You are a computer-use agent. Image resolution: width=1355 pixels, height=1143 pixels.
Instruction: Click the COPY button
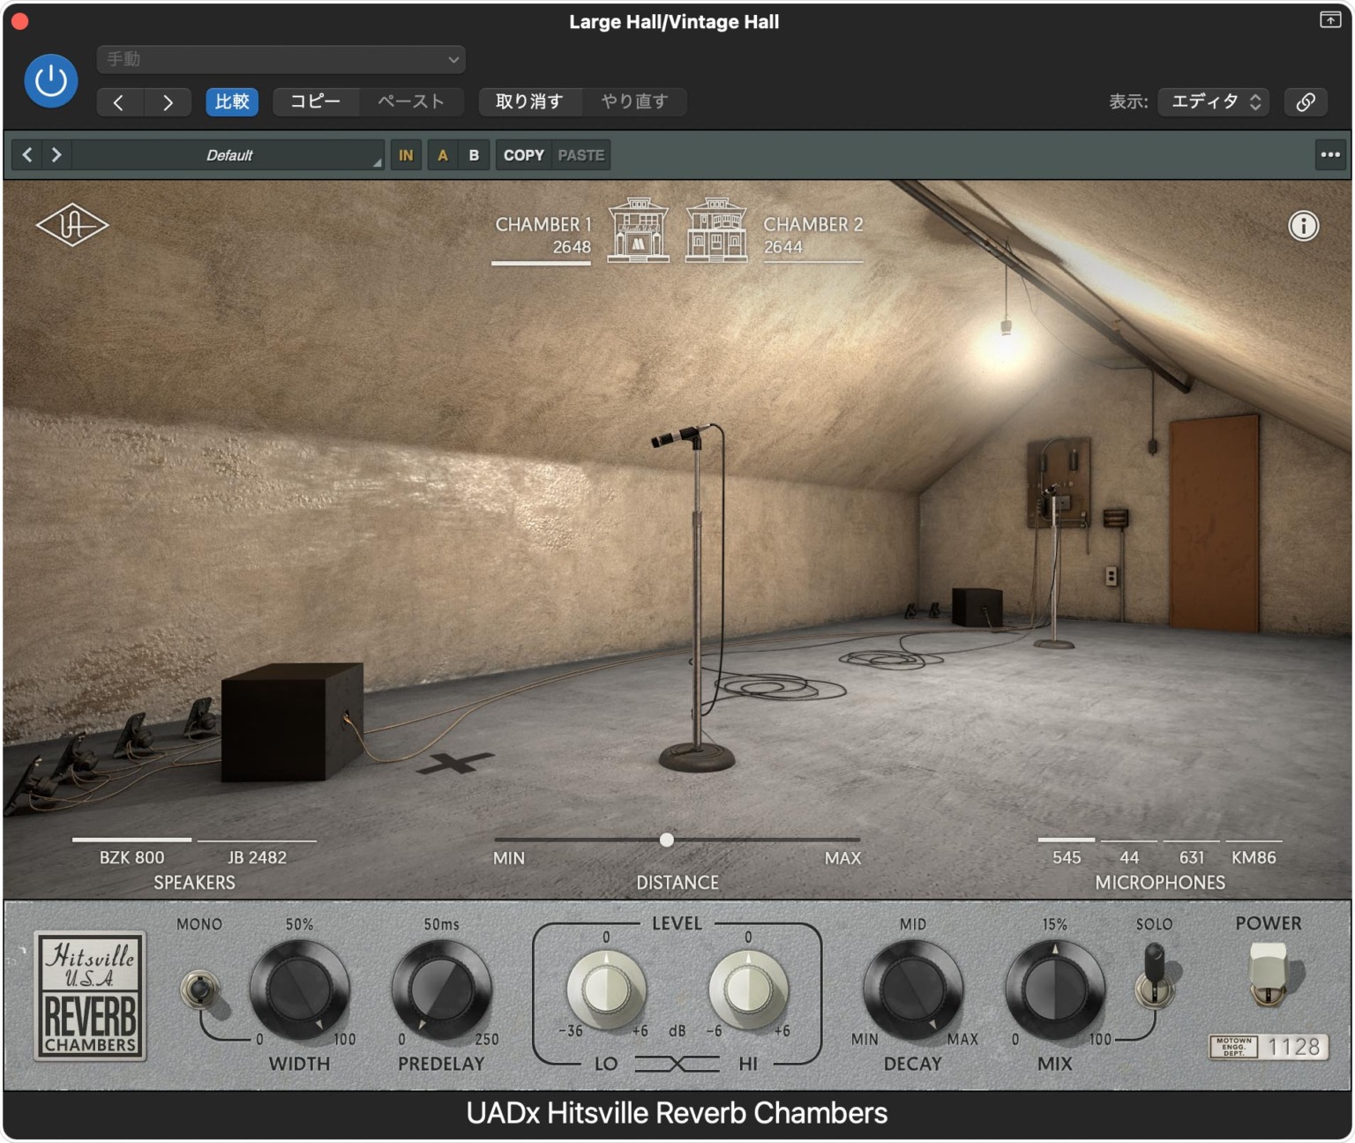pyautogui.click(x=523, y=155)
